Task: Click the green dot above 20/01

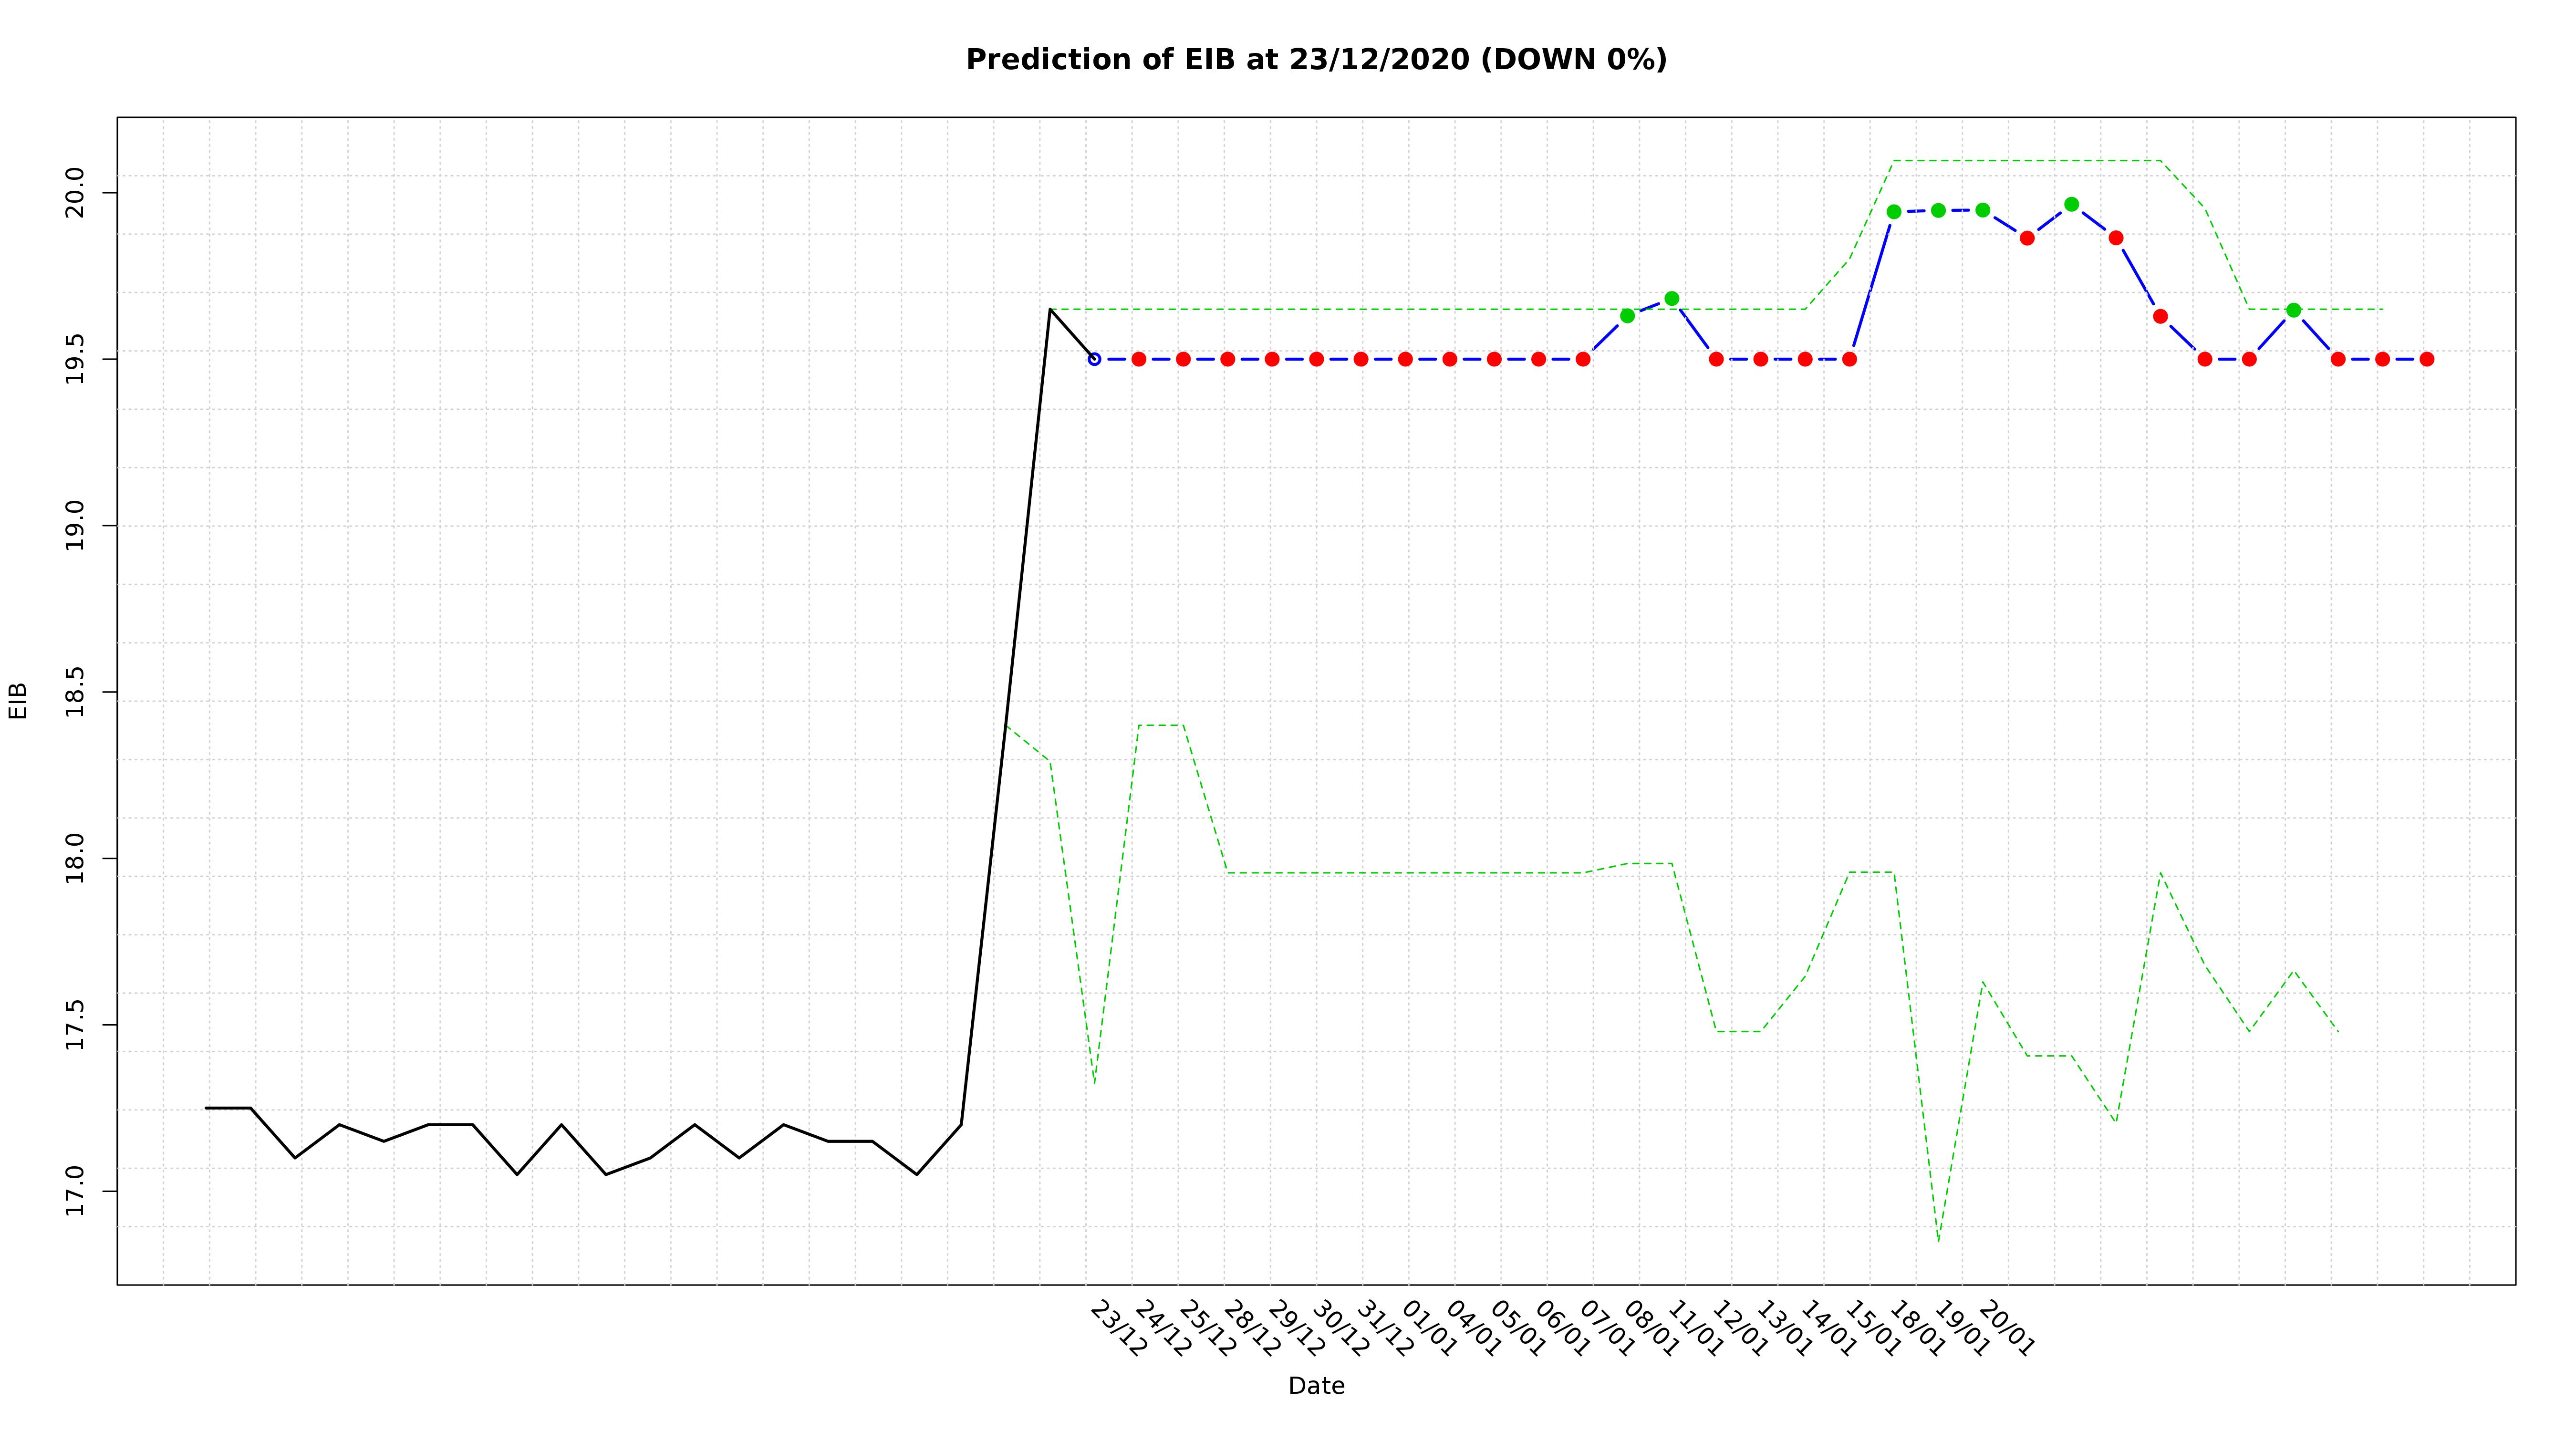Action: pyautogui.click(x=1983, y=210)
